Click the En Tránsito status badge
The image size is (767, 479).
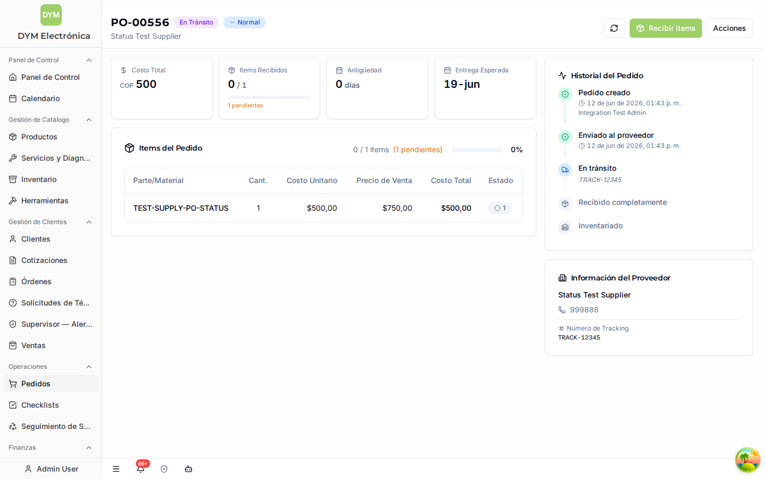tap(196, 22)
